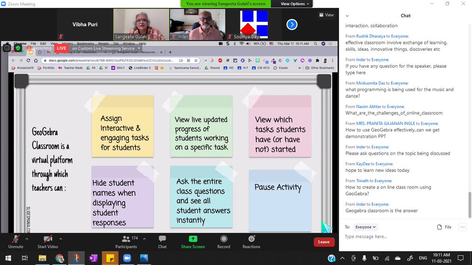
Task: Select Sangeeta Gulati's video thumbnail
Action: click(141, 24)
